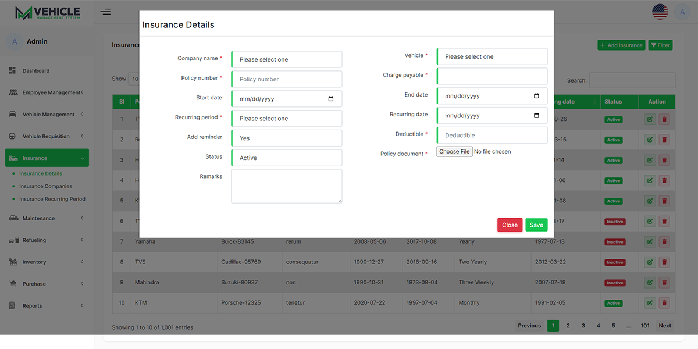Open the Company name dropdown
This screenshot has height=349, width=698.
[286, 59]
